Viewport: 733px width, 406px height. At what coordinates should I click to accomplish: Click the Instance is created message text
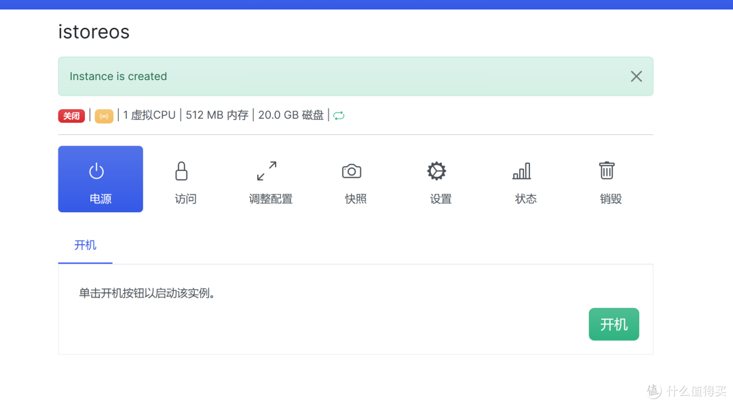point(118,77)
